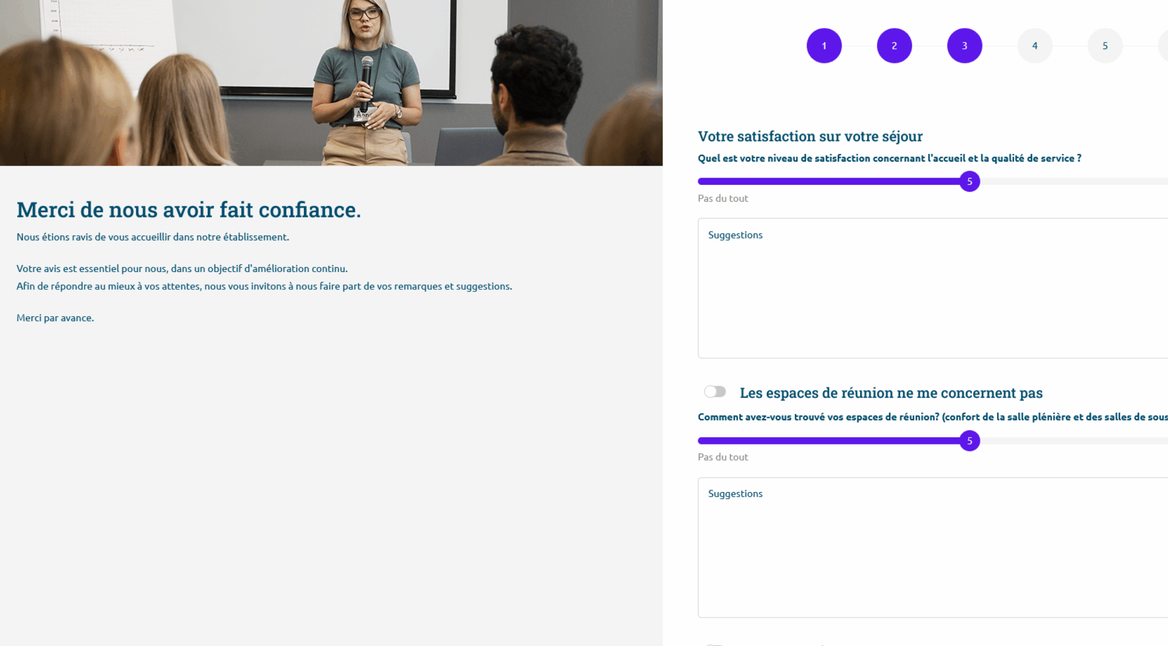Click the unfilled grey track of the accueil slider

pos(1074,181)
